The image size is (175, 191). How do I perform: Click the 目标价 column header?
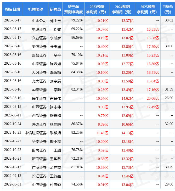(168, 9)
